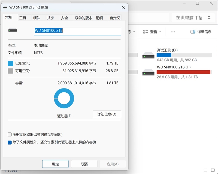This screenshot has width=218, height=174.
Task: Click the 测试工具 (D:) label
Action: pos(167,50)
